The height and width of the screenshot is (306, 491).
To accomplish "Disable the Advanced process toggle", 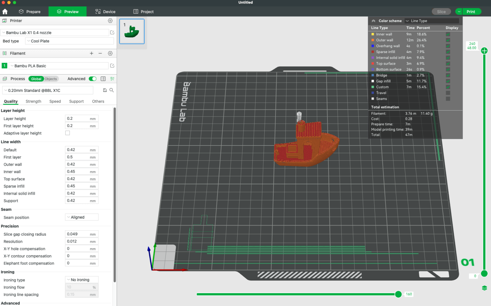I will click(92, 79).
